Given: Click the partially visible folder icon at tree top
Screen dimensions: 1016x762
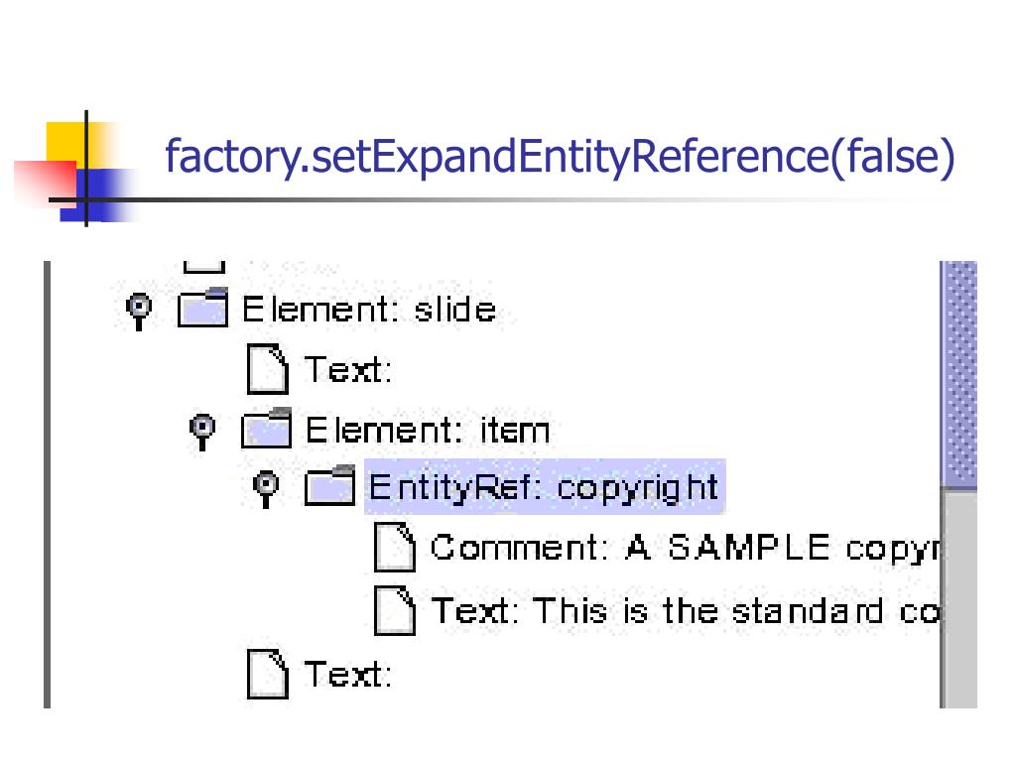Looking at the screenshot, I should point(204,266).
